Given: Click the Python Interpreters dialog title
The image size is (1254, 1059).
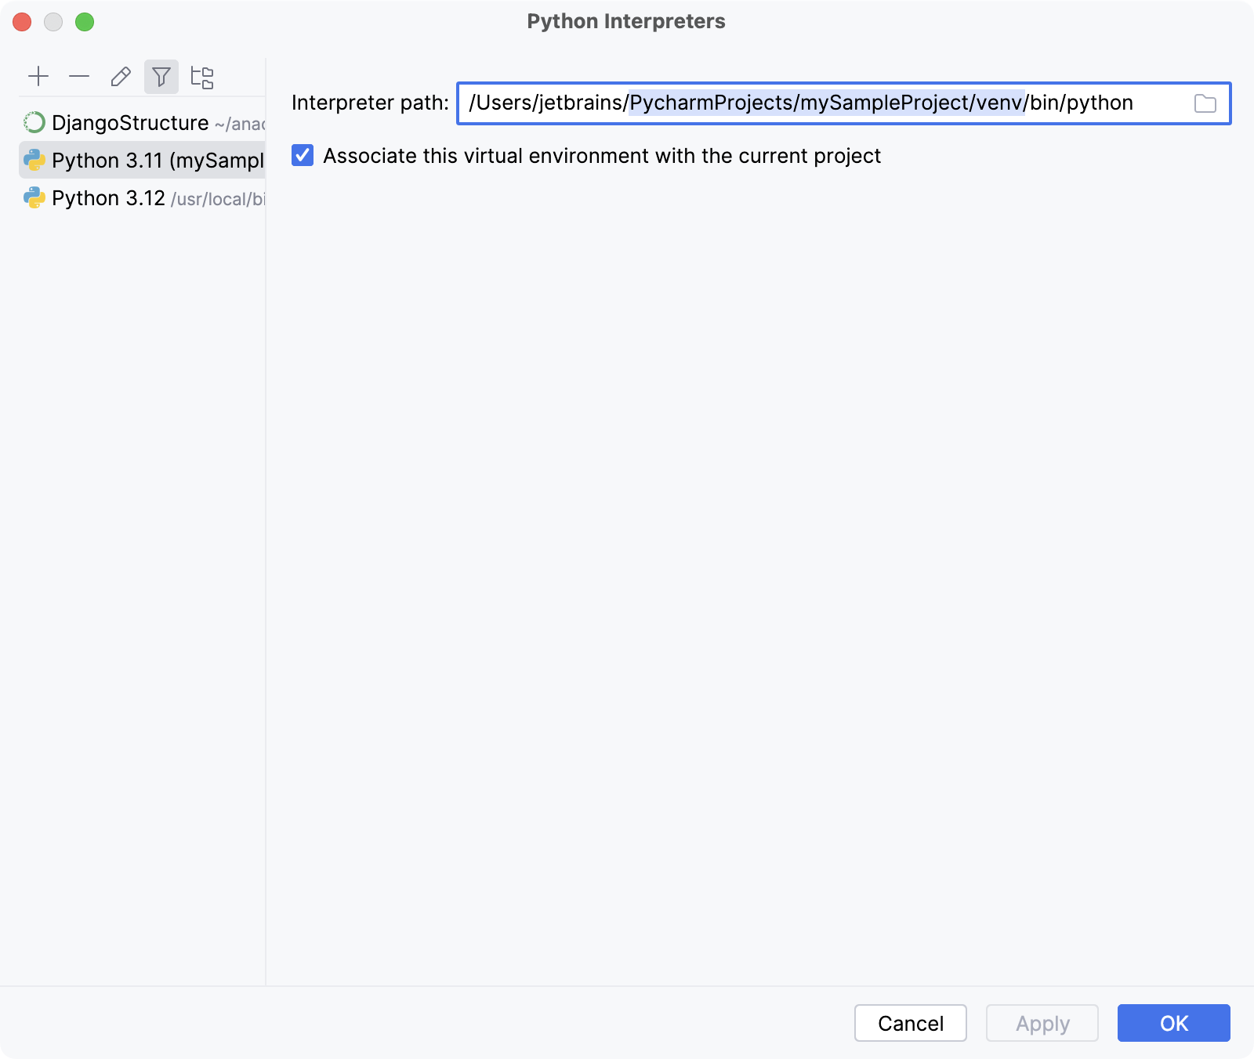Looking at the screenshot, I should point(626,21).
